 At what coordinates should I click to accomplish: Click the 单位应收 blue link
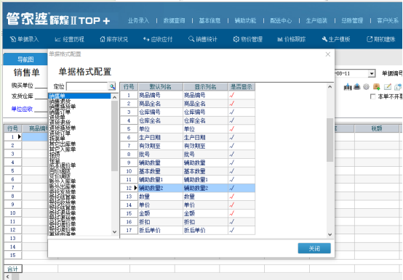pyautogui.click(x=22, y=109)
